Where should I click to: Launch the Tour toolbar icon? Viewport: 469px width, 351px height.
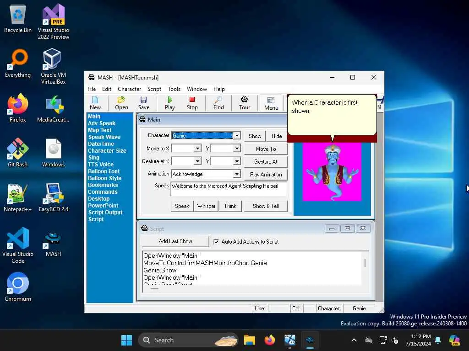245,103
